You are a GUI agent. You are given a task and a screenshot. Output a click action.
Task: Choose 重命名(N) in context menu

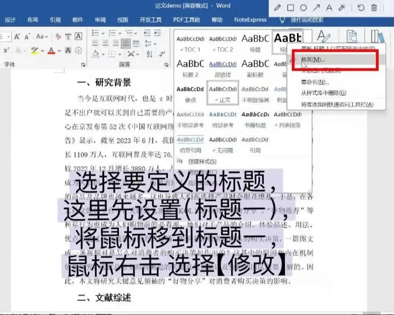coord(336,82)
